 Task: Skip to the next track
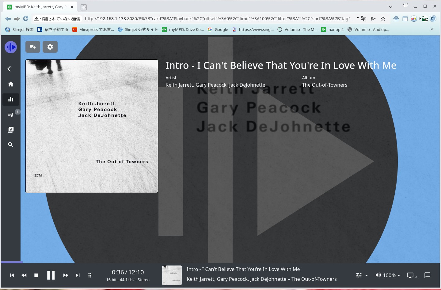click(78, 275)
